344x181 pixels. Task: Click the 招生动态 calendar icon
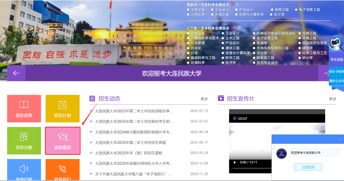92,98
